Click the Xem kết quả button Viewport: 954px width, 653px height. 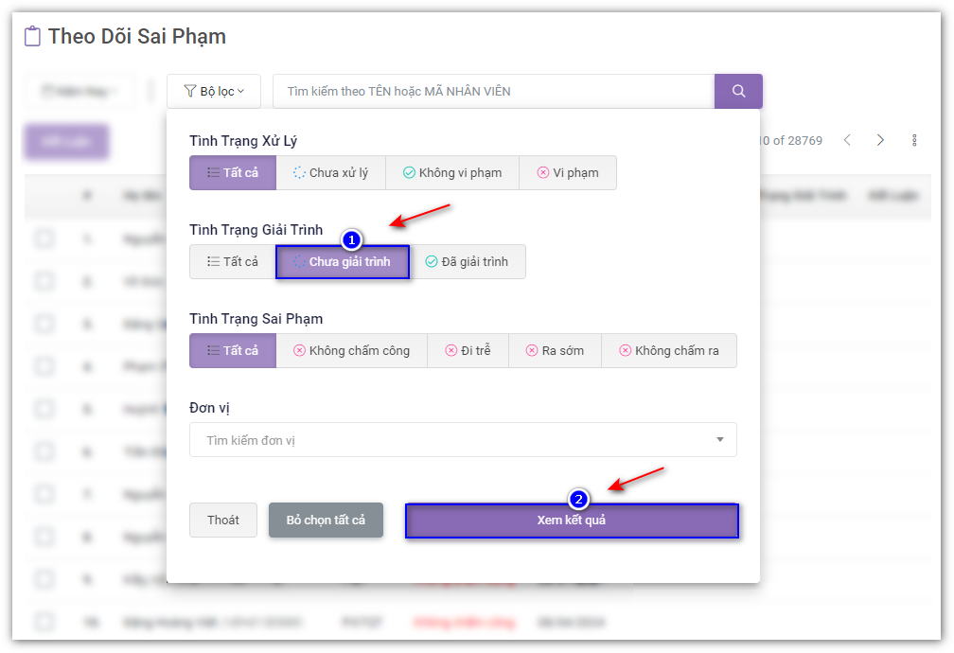(572, 521)
